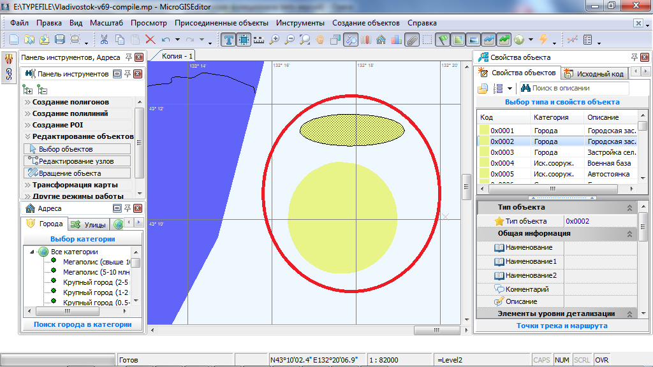This screenshot has height=367, width=653.
Task: Click the Редактирование узлов button
Action: (77, 161)
